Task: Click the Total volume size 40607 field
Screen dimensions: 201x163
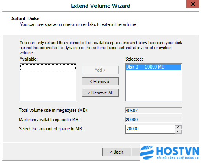Action: point(154,111)
